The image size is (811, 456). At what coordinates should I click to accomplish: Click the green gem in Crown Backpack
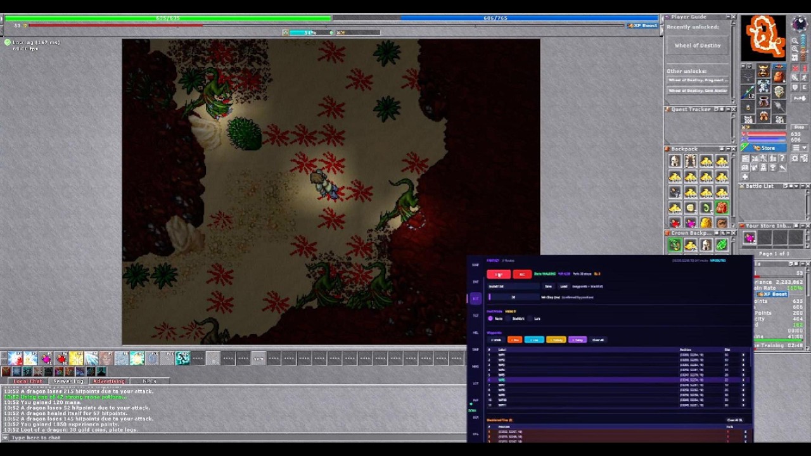tap(722, 245)
